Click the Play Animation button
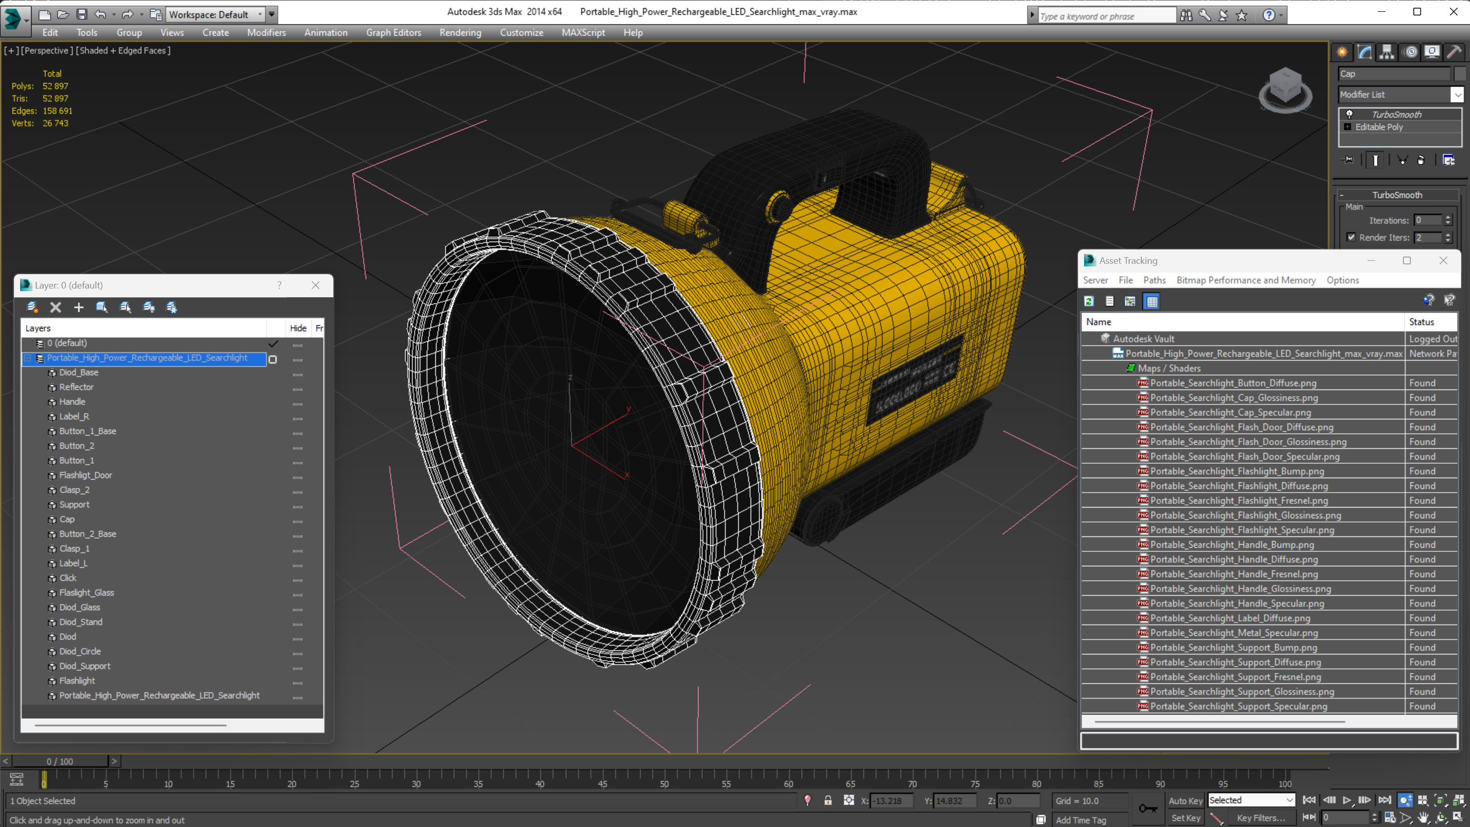Viewport: 1470px width, 827px height. [1347, 800]
